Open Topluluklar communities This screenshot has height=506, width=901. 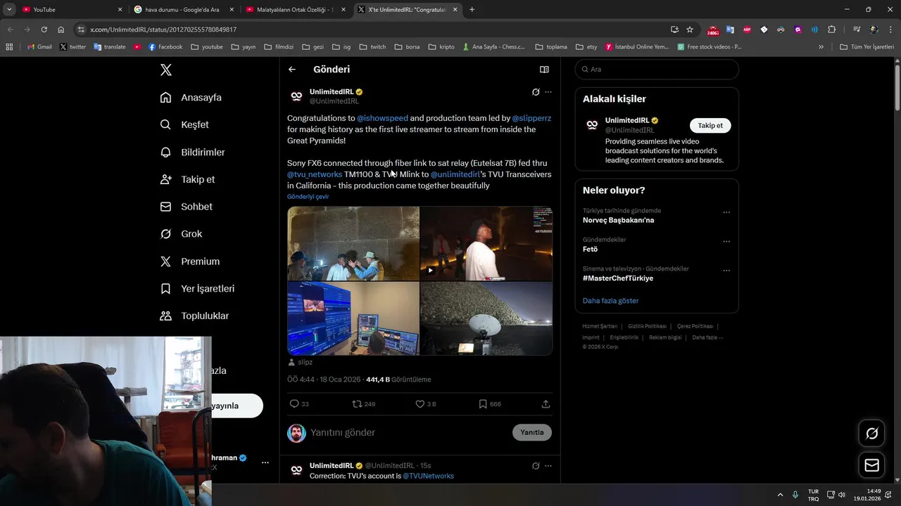pos(194,316)
